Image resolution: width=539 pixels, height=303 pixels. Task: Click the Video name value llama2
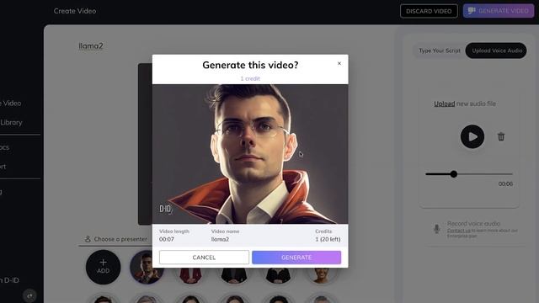(220, 239)
